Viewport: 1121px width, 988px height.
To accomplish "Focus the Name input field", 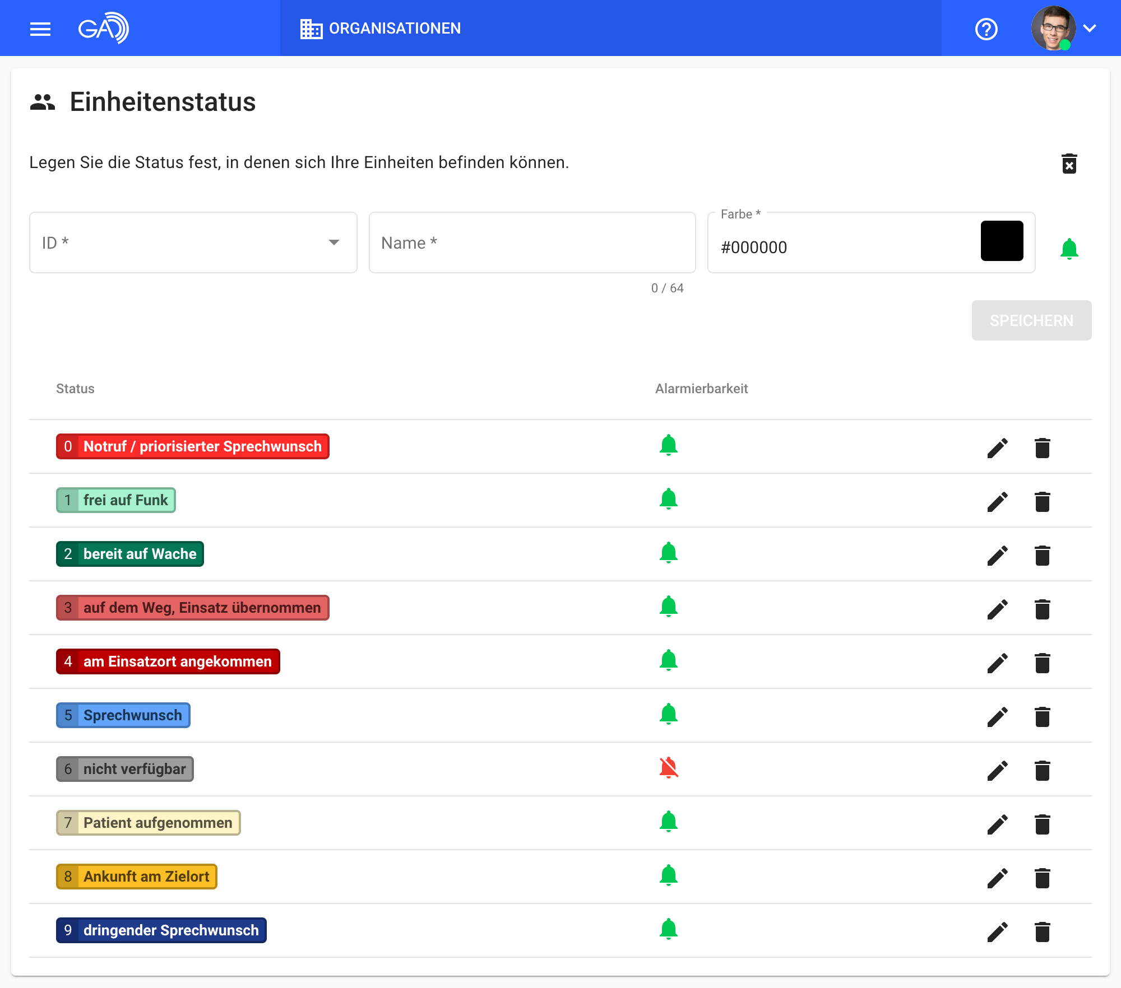I will (x=531, y=243).
